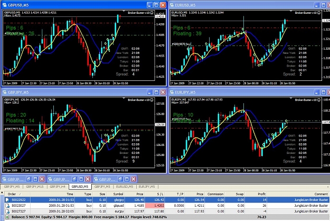The height and width of the screenshot is (221, 330).
Task: Click the Commission column header
Action: pyautogui.click(x=215, y=194)
